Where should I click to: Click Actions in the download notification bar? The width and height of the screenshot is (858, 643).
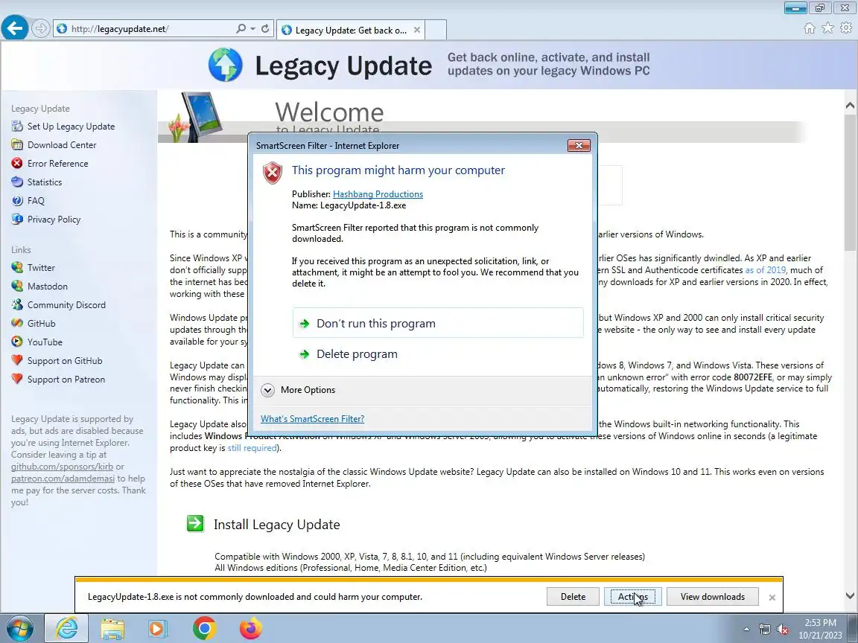tap(633, 597)
